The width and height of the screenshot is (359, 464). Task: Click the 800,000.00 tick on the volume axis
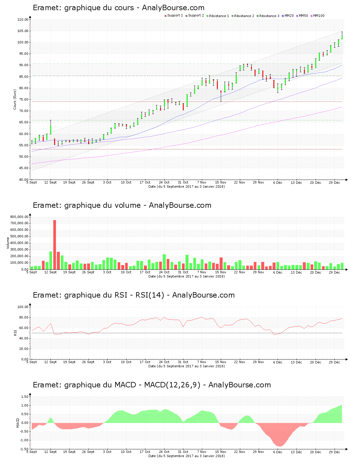point(19,217)
